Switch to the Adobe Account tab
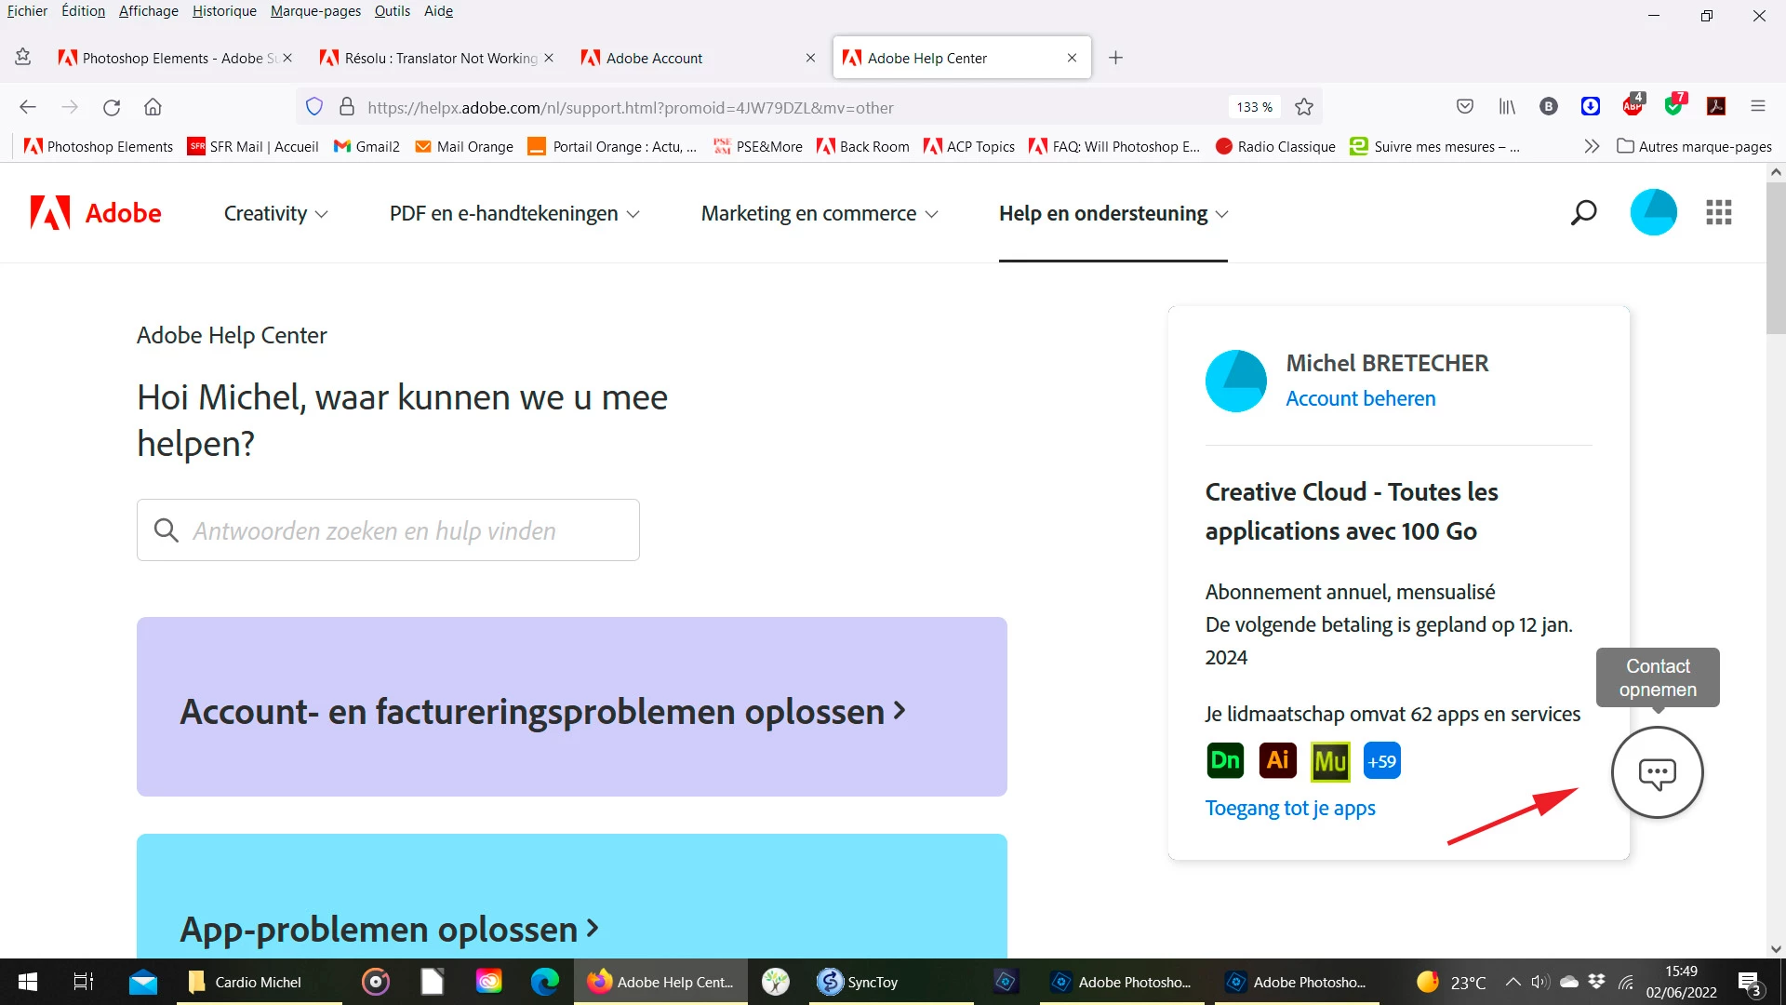Viewport: 1786px width, 1005px height. (654, 58)
